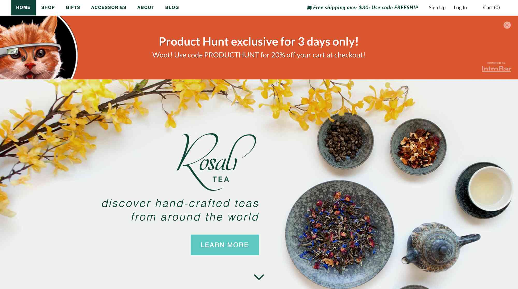Click the teal Learn More button
This screenshot has width=518, height=289.
pyautogui.click(x=225, y=245)
